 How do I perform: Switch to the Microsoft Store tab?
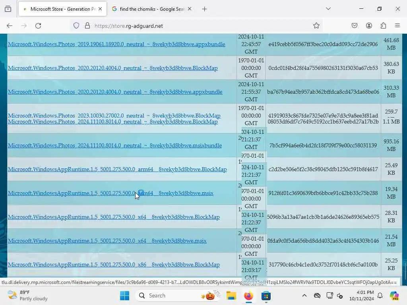click(62, 9)
